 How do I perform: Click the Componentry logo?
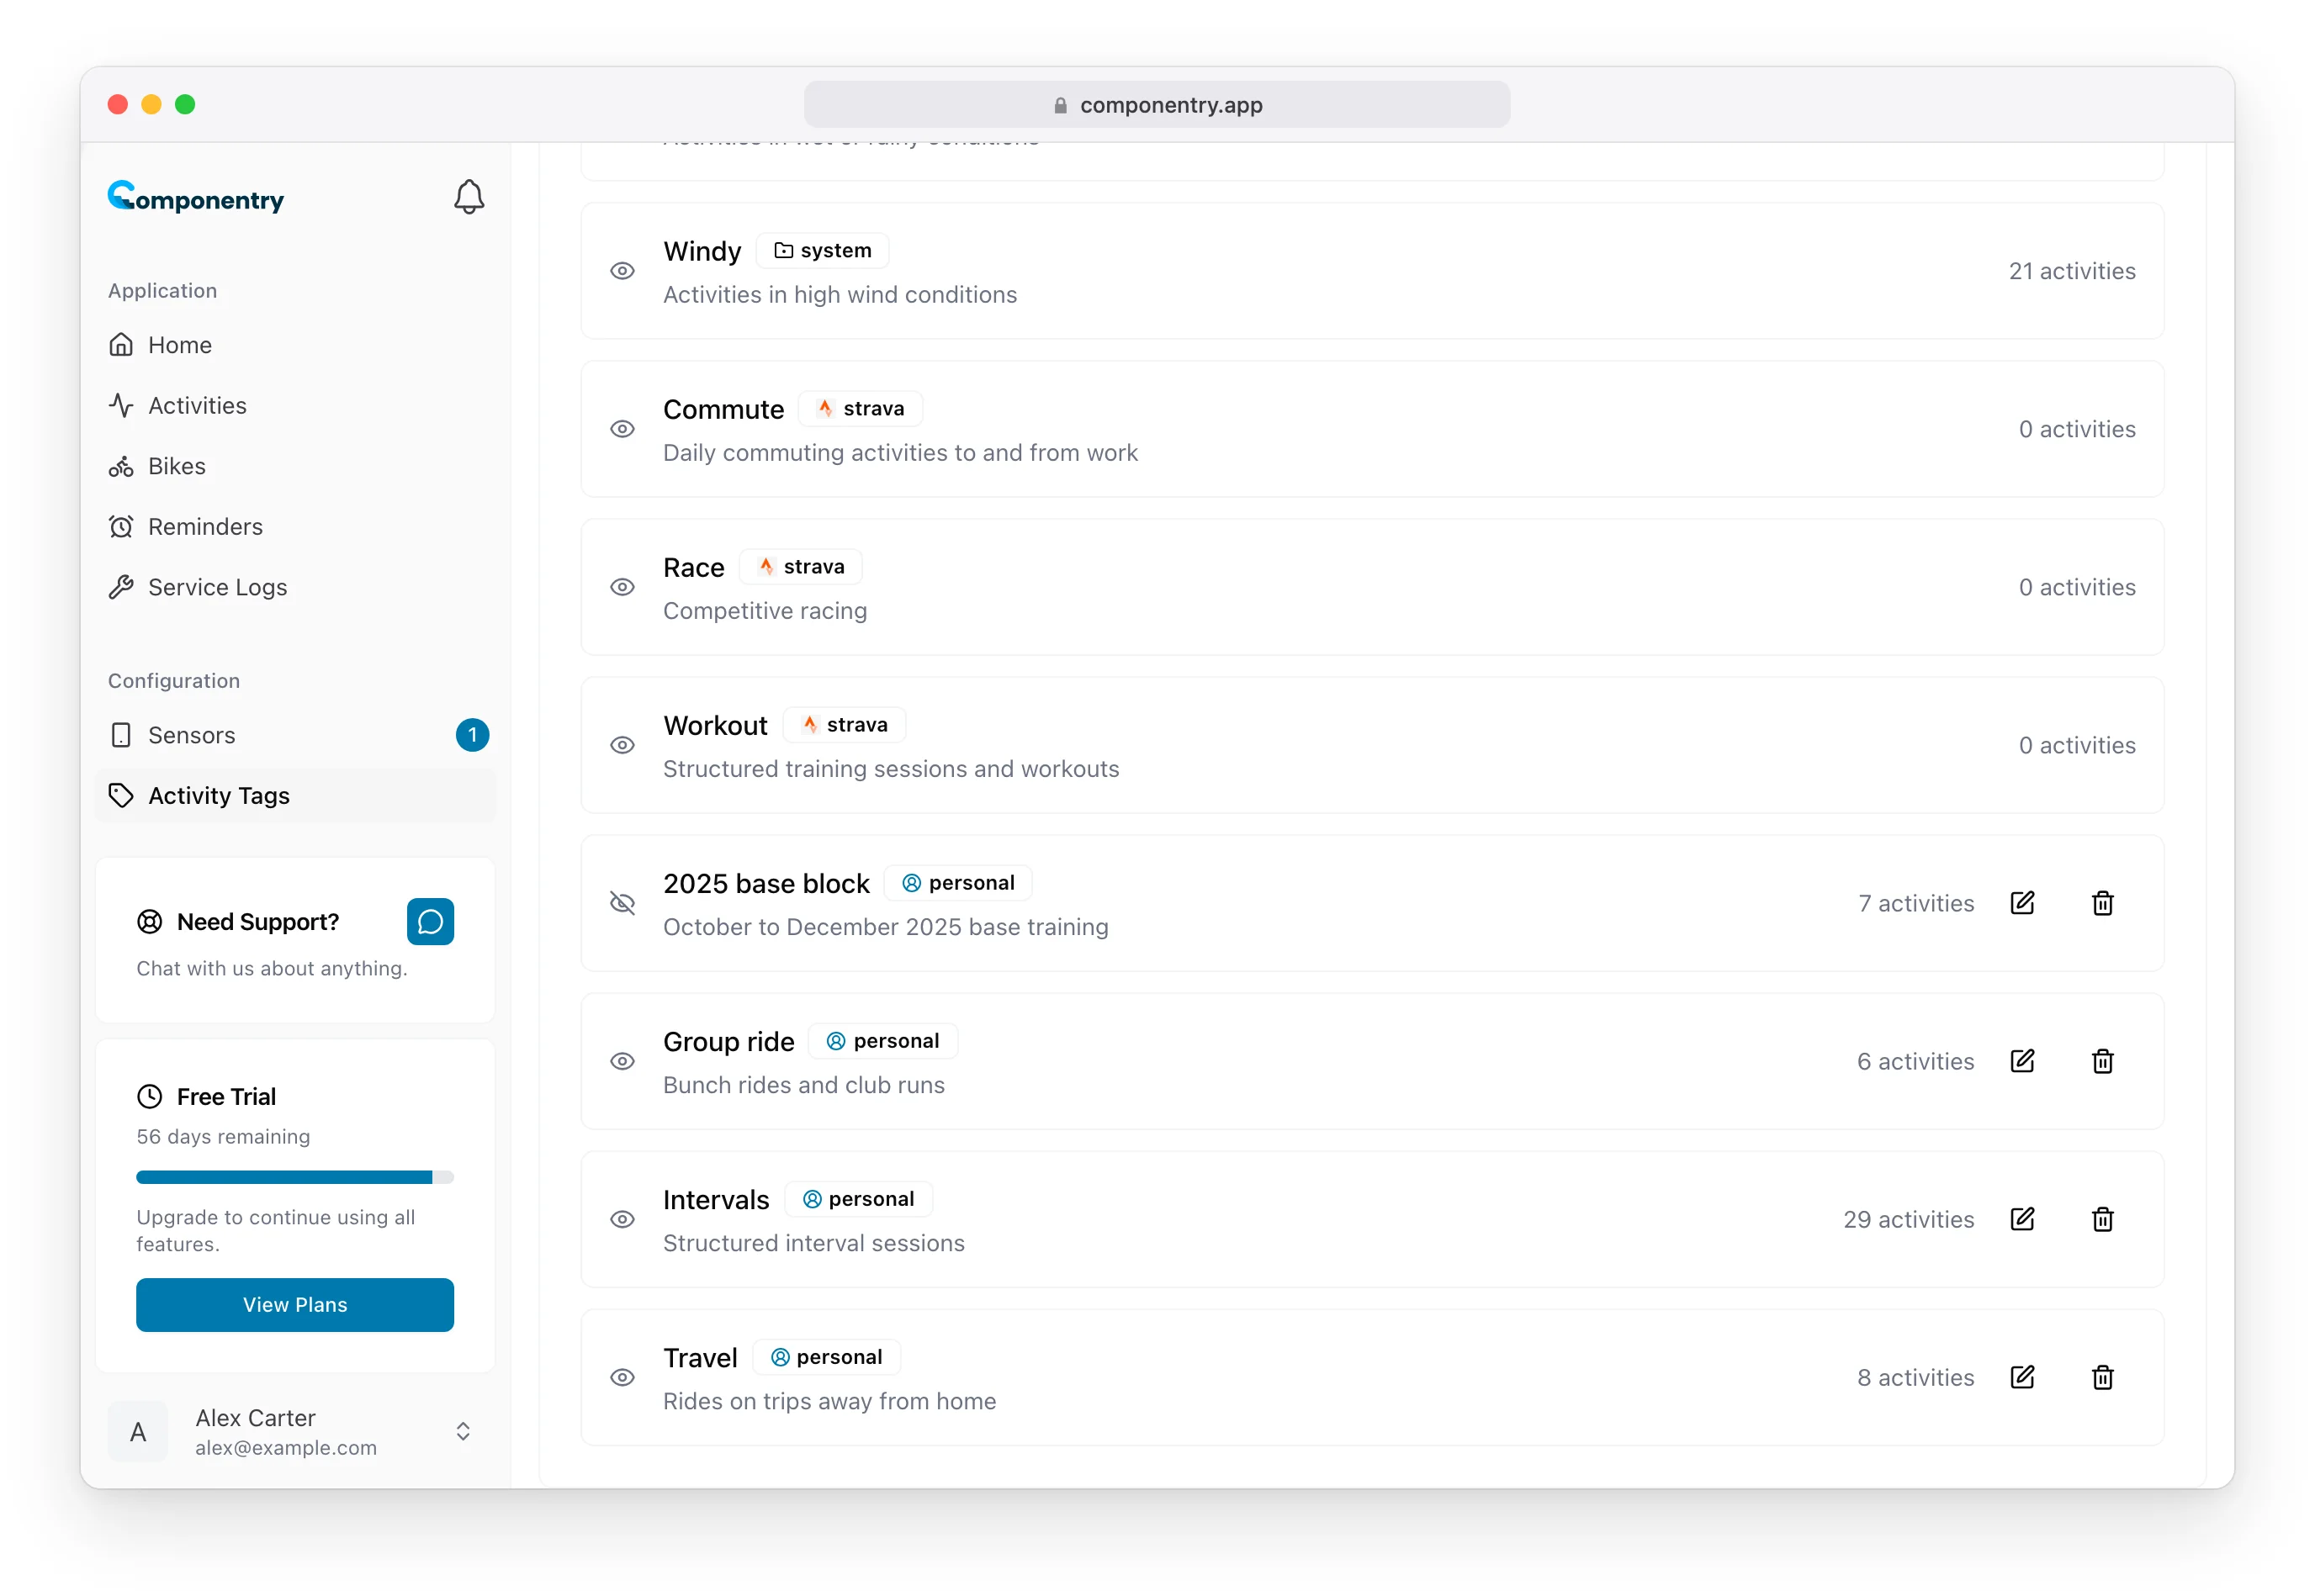196,197
